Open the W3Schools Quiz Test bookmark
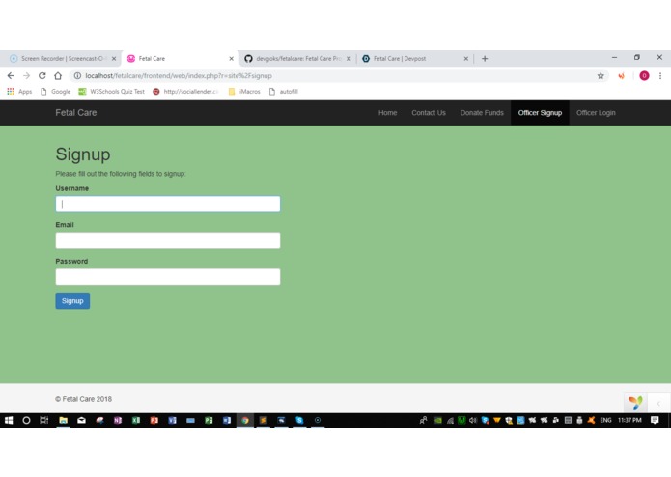Image resolution: width=671 pixels, height=477 pixels. (112, 92)
